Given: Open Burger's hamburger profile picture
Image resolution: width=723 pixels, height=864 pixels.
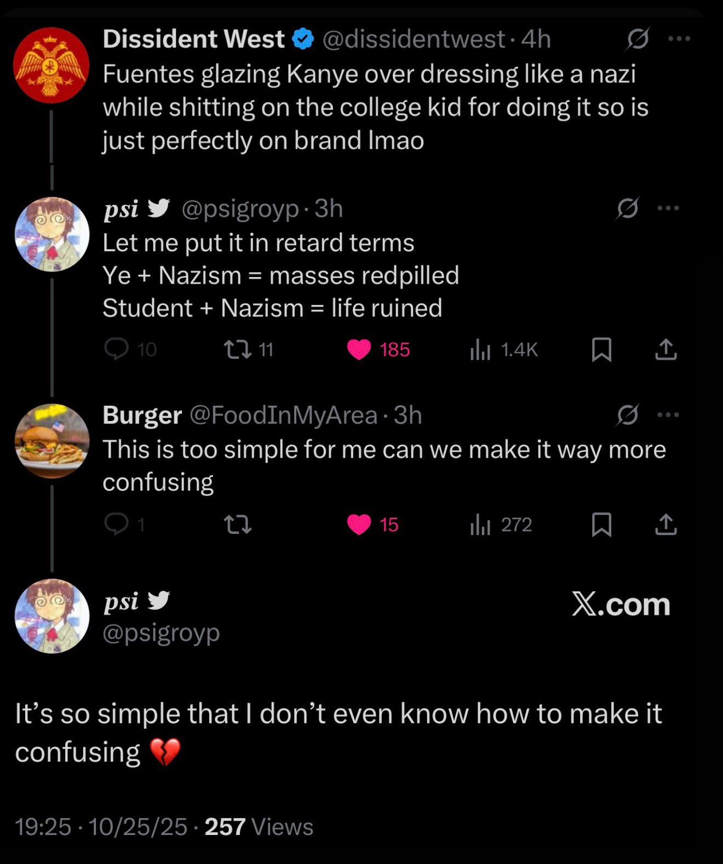Looking at the screenshot, I should click(51, 441).
